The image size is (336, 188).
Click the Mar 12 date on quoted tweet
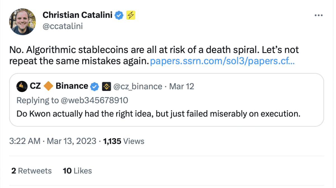click(182, 86)
